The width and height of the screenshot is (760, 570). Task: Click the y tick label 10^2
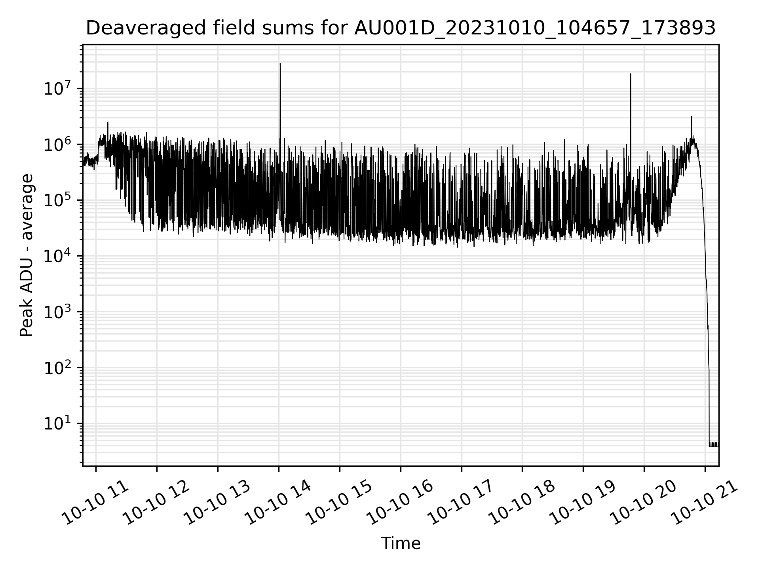pyautogui.click(x=58, y=367)
